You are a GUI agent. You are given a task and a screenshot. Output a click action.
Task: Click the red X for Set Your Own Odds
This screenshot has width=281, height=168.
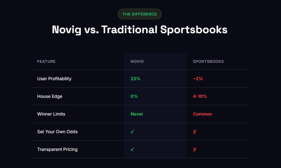[195, 132]
